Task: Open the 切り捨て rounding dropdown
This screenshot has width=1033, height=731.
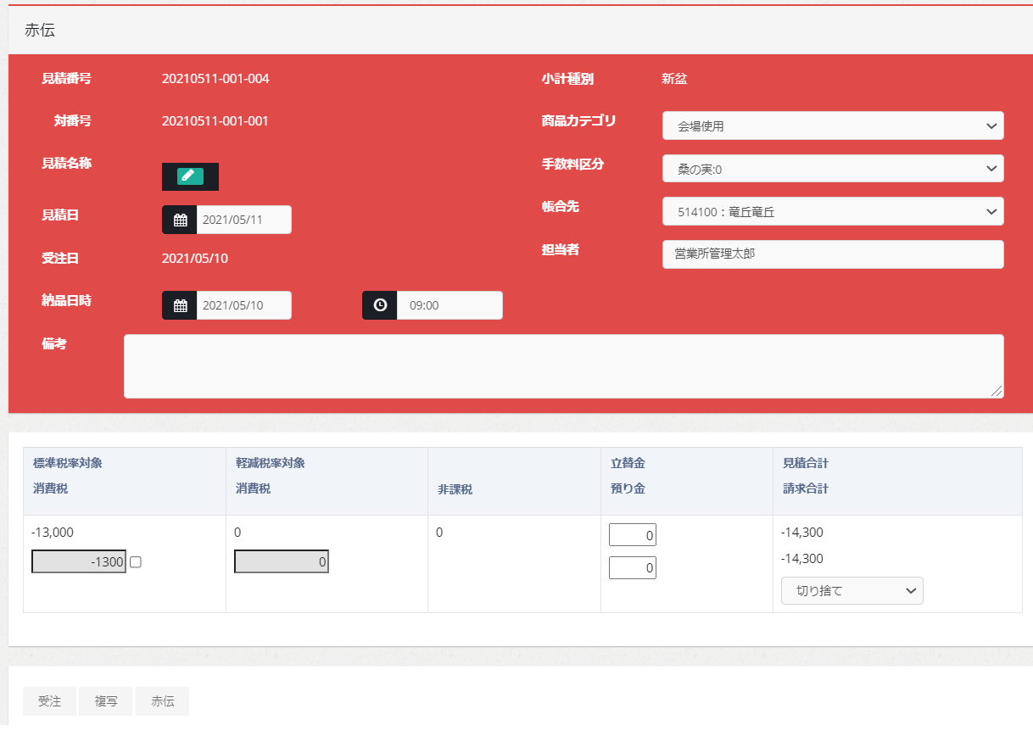Action: [852, 591]
